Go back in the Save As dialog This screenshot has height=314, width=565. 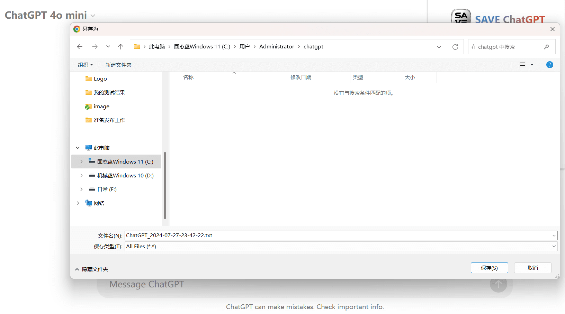coord(80,47)
